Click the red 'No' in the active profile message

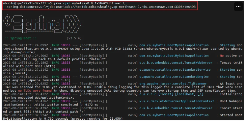(x=222, y=56)
